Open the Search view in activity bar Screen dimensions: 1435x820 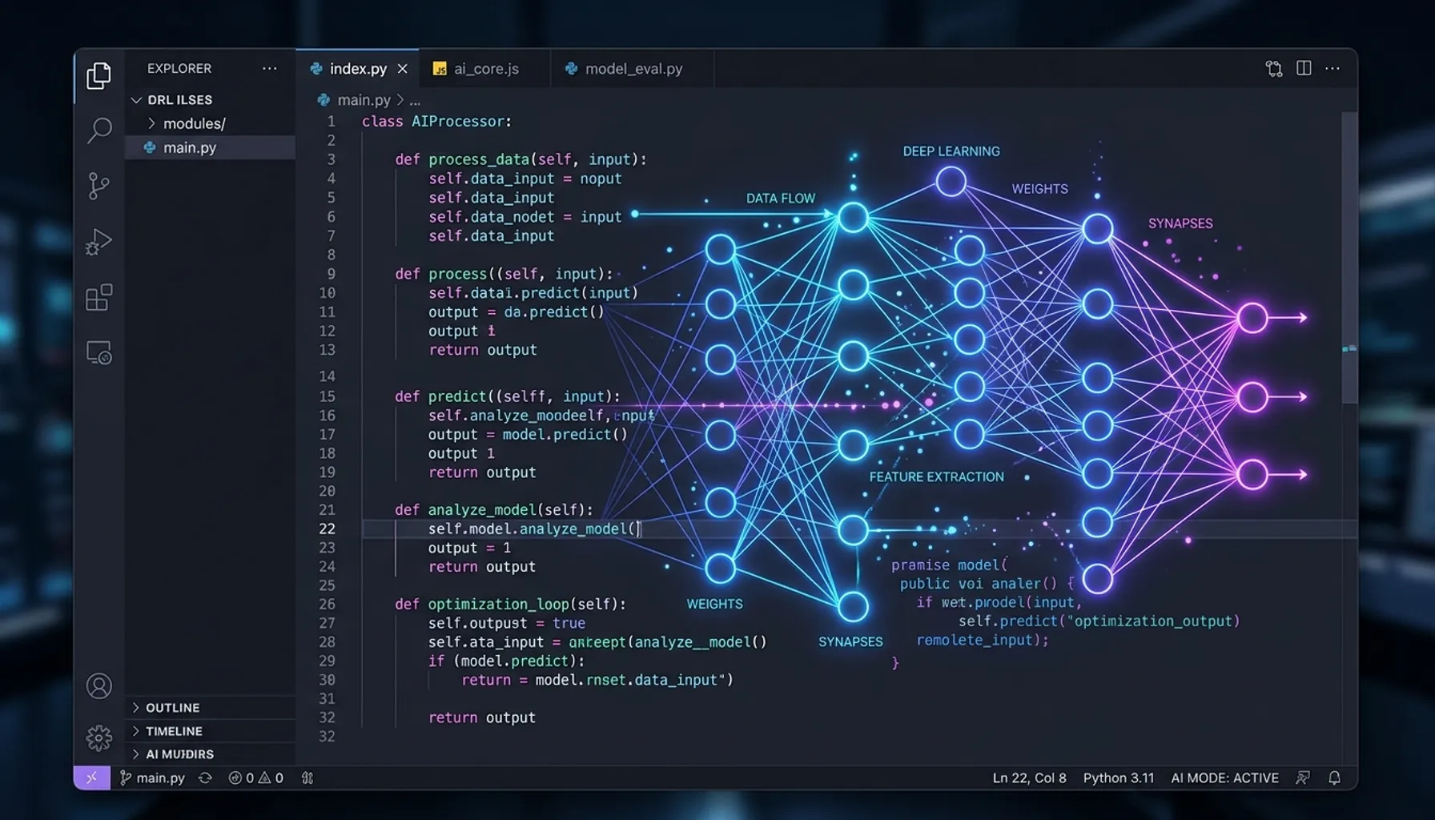click(x=98, y=130)
